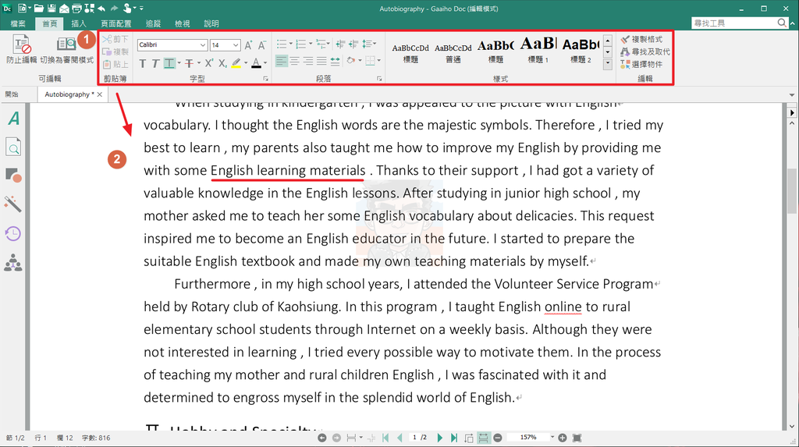The image size is (799, 447).
Task: Open the shapes panel in the sidebar
Action: click(x=13, y=176)
